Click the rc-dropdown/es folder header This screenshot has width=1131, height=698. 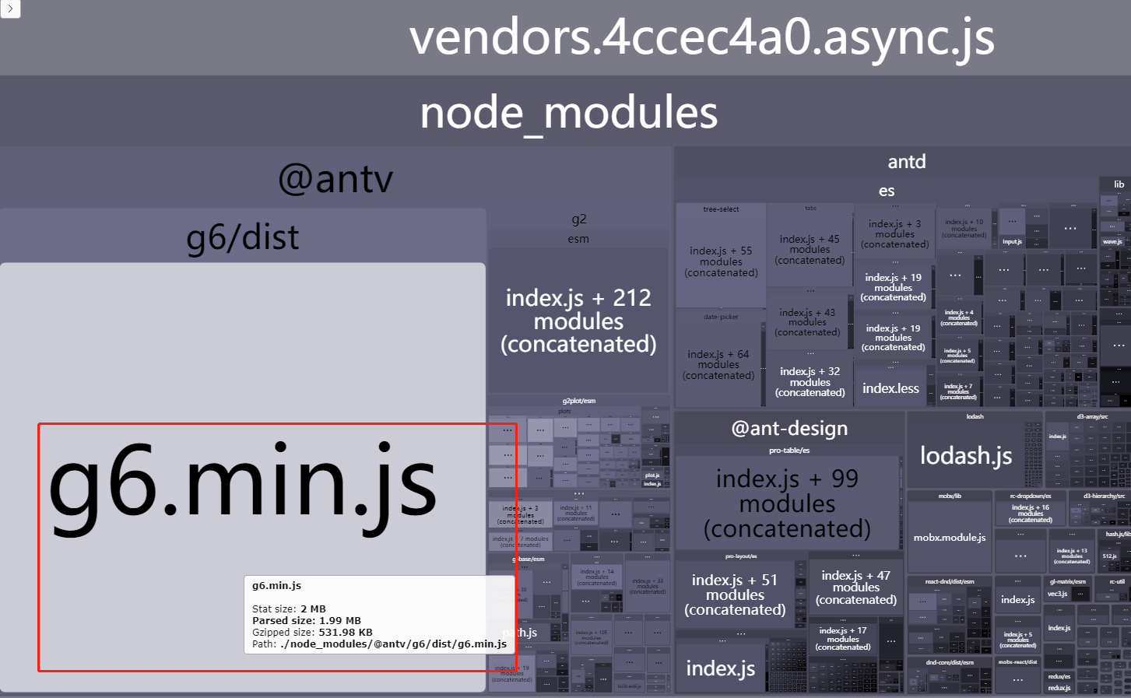pyautogui.click(x=1030, y=496)
